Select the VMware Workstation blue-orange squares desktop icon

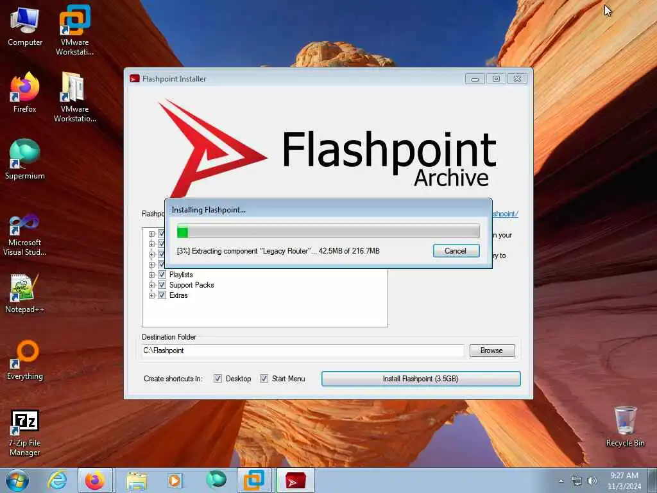[74, 30]
